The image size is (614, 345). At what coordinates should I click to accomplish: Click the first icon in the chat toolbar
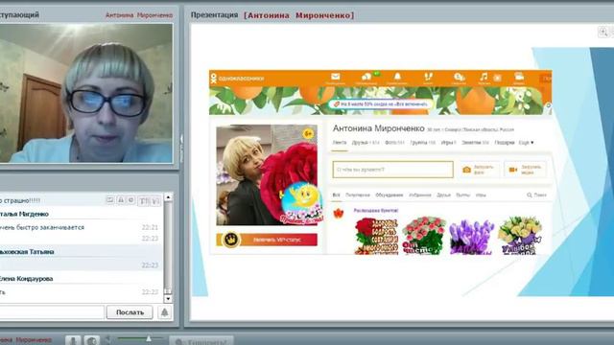coord(110,200)
